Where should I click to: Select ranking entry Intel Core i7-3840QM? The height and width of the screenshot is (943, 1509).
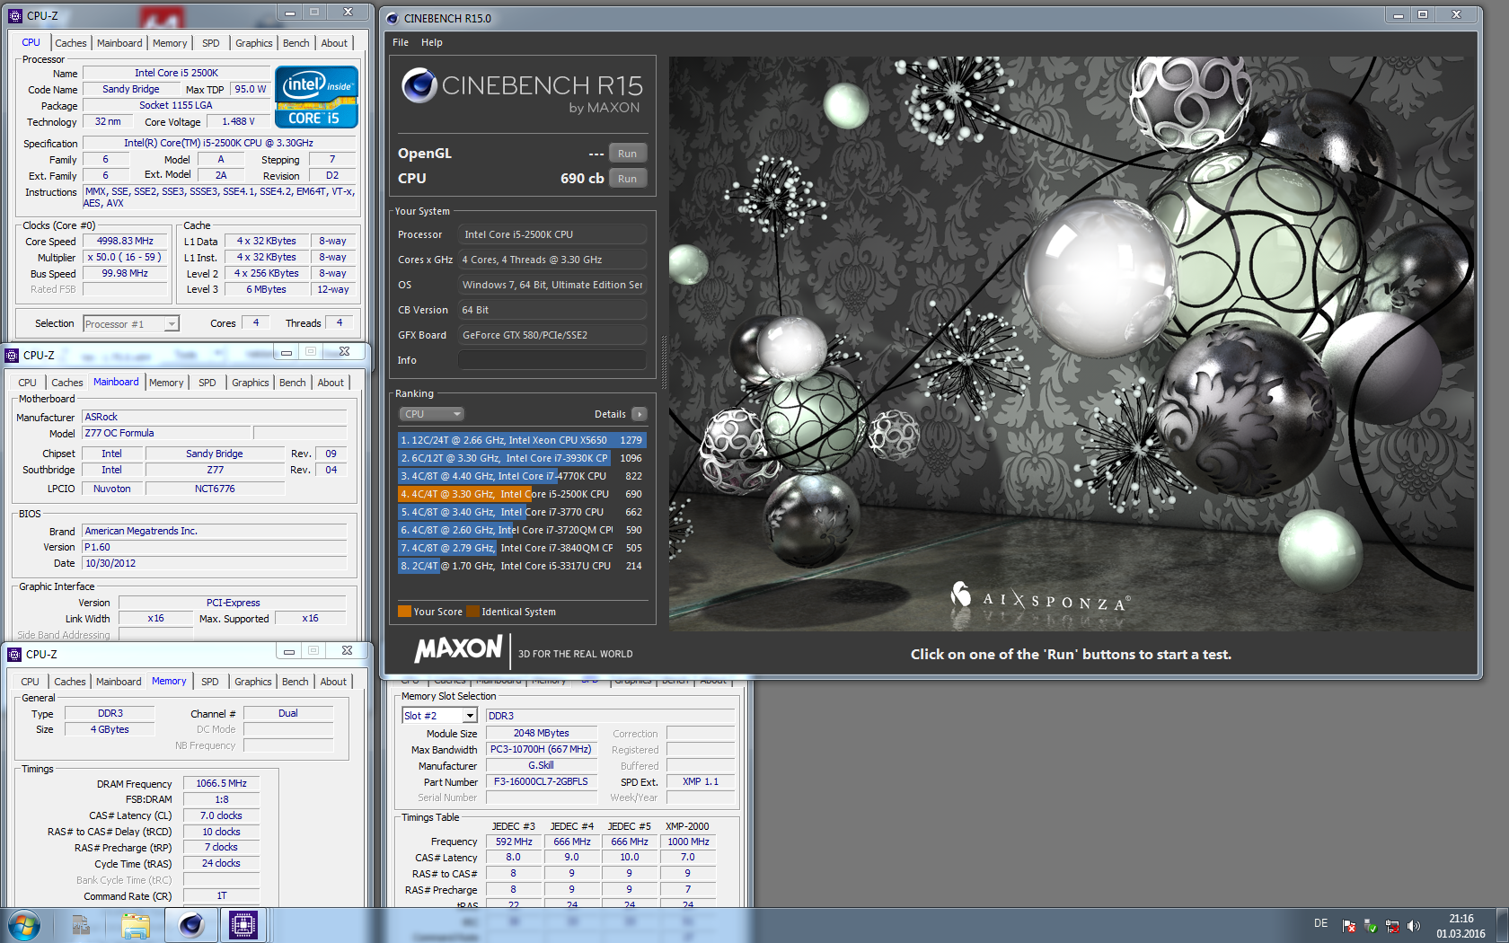[x=522, y=548]
